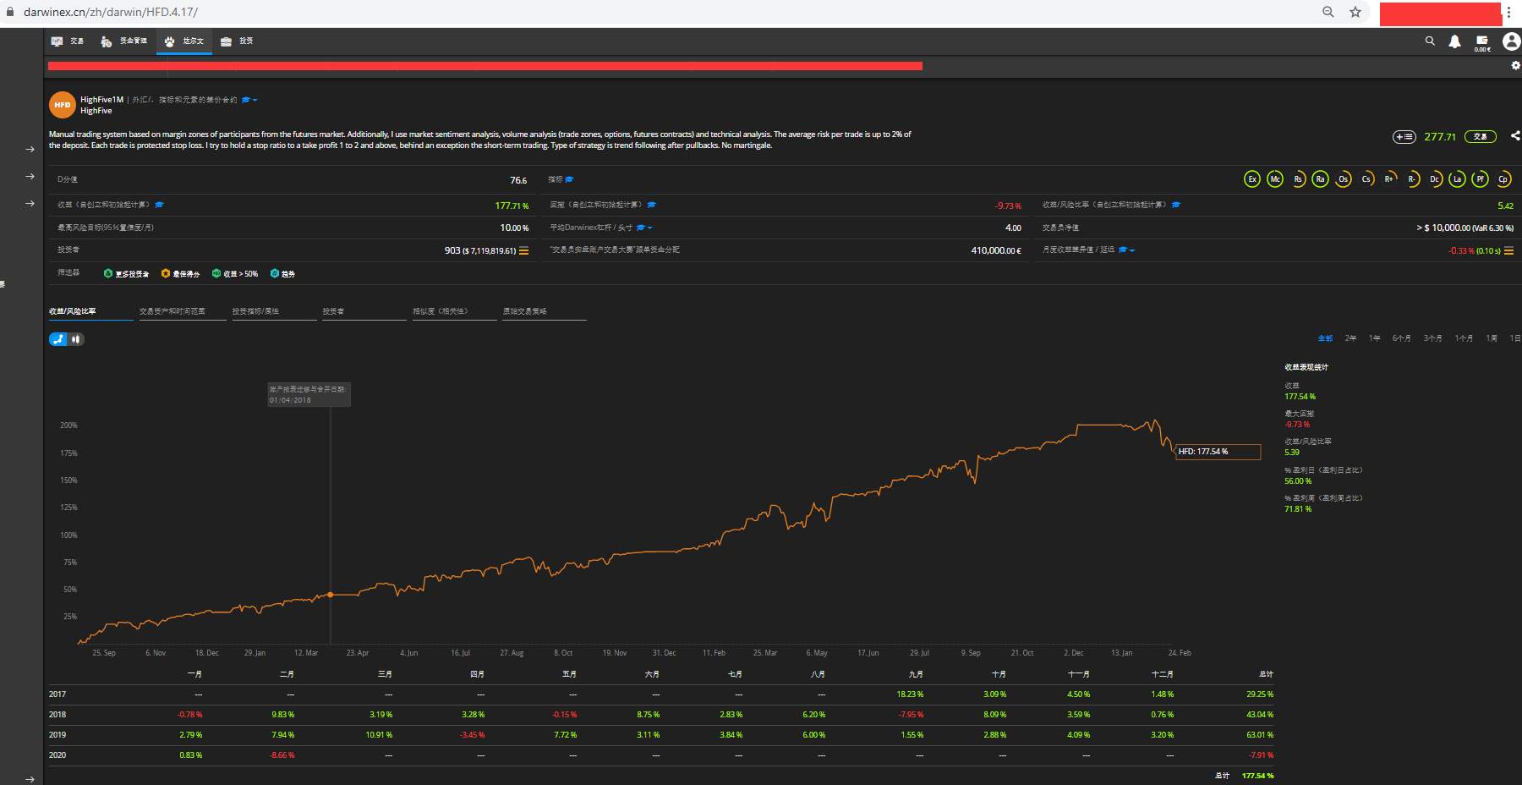Click the browser zoom magnifier icon
1522x785 pixels.
pos(1328,12)
